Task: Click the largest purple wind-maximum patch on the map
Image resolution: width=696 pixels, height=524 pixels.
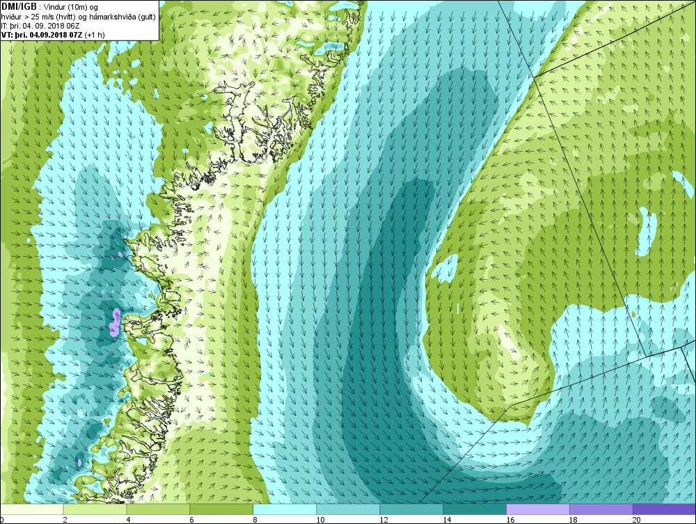Action: (x=115, y=322)
